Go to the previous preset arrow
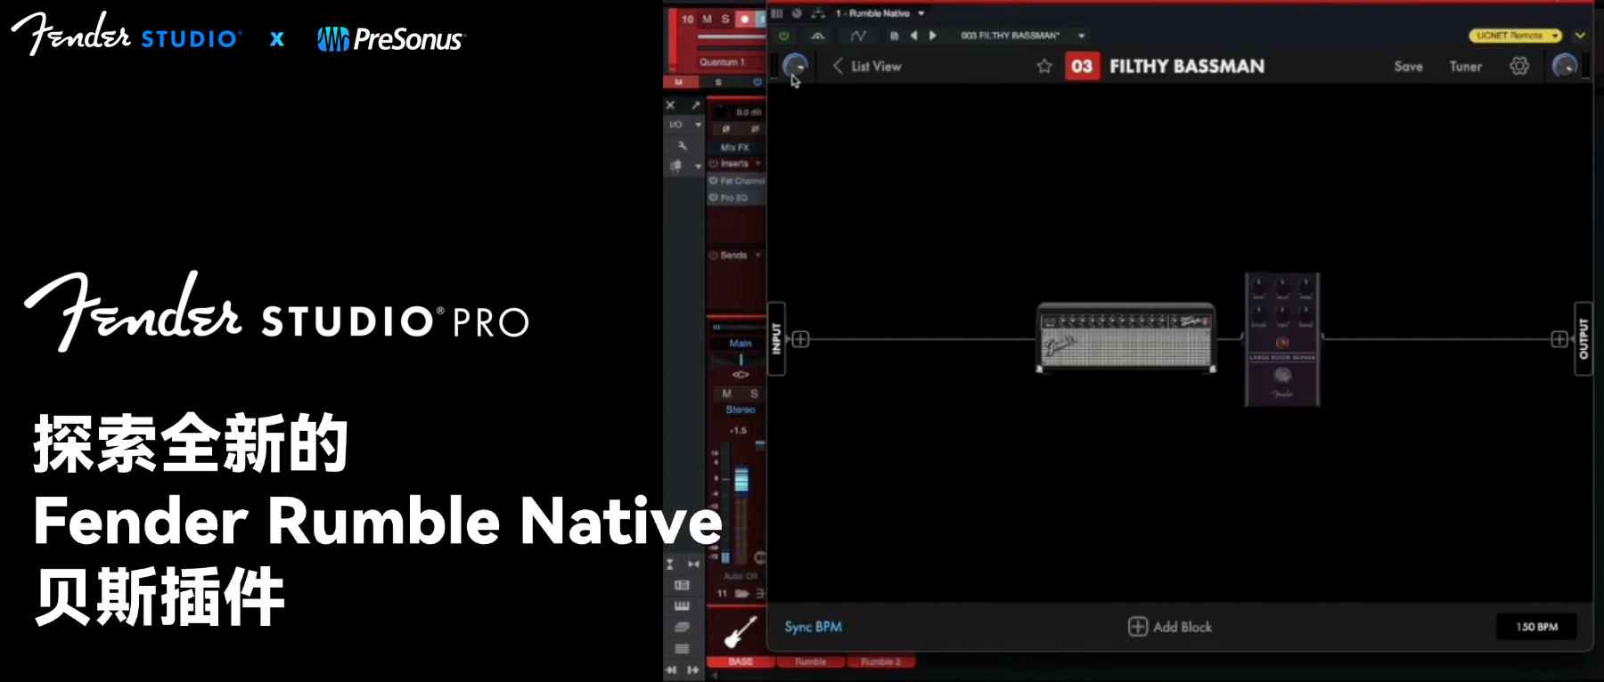The width and height of the screenshot is (1604, 682). tap(914, 36)
